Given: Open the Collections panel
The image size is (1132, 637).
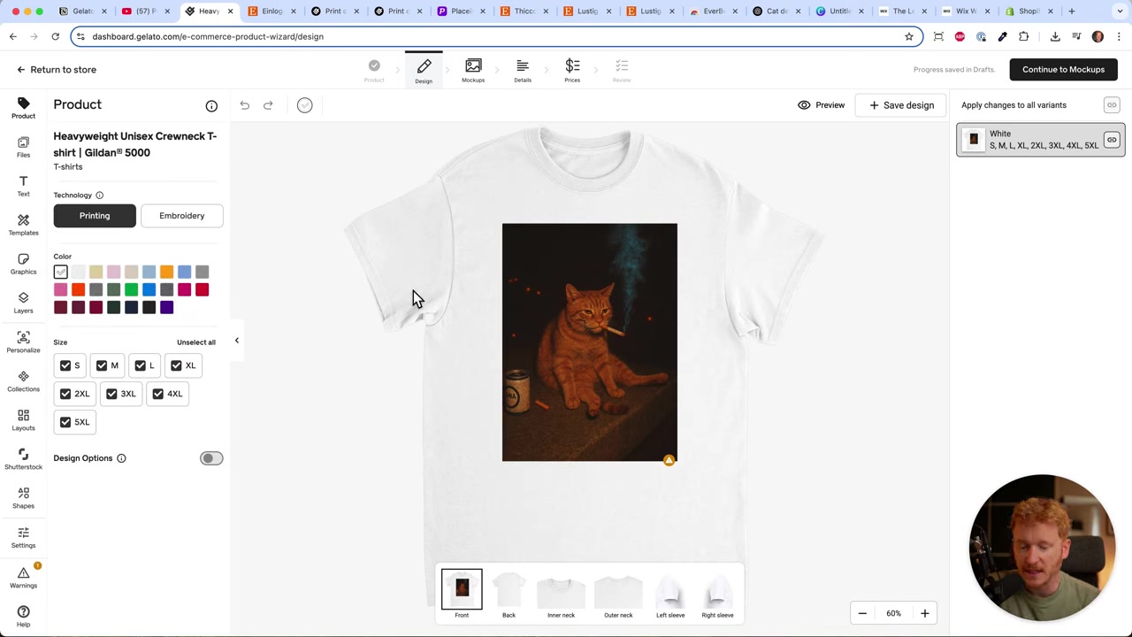Looking at the screenshot, I should (23, 381).
